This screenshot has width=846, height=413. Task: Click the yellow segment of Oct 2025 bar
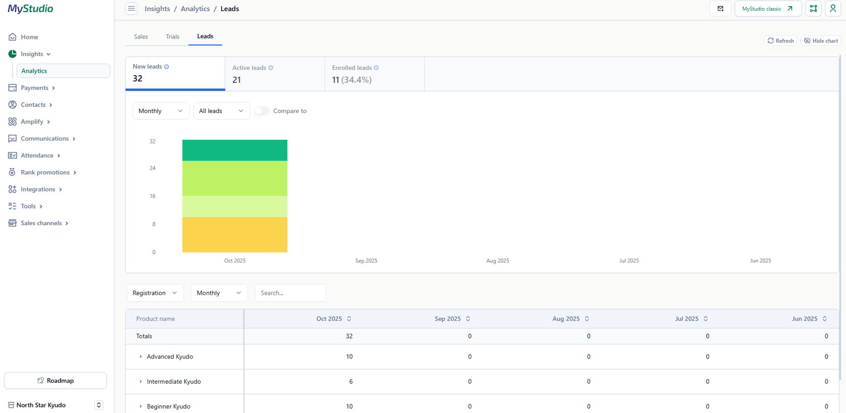click(x=235, y=235)
